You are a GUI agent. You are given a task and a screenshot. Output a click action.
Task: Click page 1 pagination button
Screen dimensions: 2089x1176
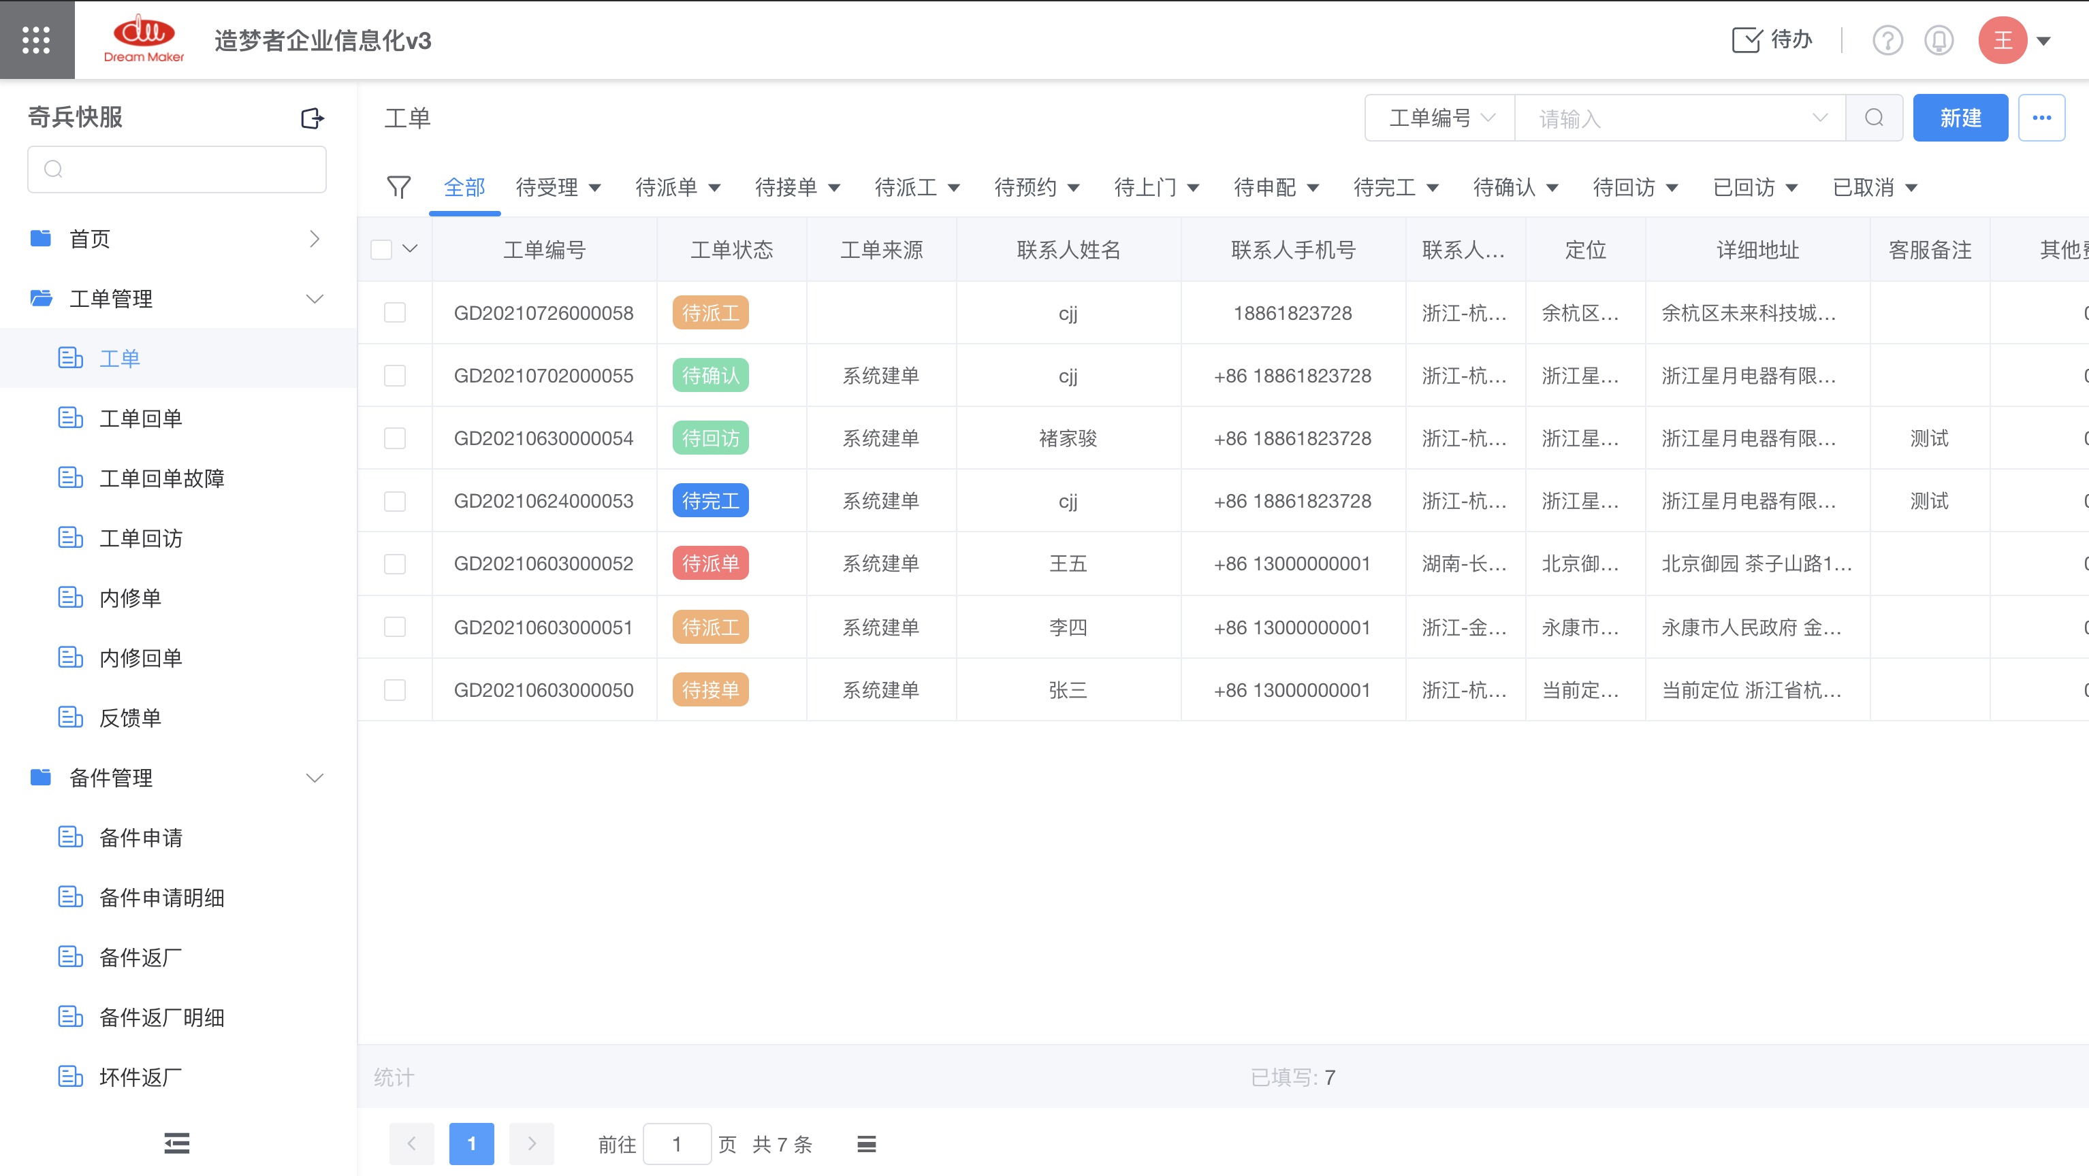471,1143
